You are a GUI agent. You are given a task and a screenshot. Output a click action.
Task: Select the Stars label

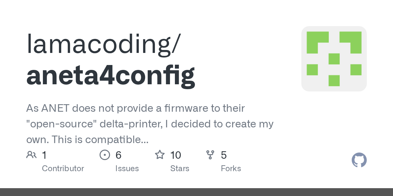tap(179, 169)
